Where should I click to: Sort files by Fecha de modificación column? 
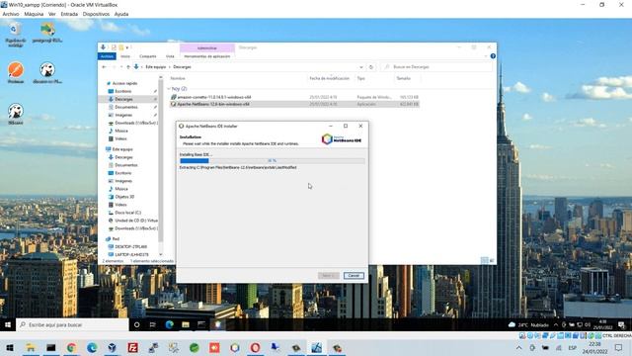click(329, 78)
